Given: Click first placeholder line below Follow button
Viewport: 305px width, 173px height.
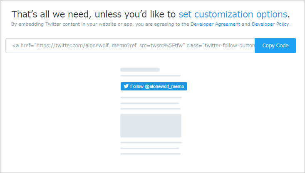Looking at the screenshot, I should tap(151, 97).
